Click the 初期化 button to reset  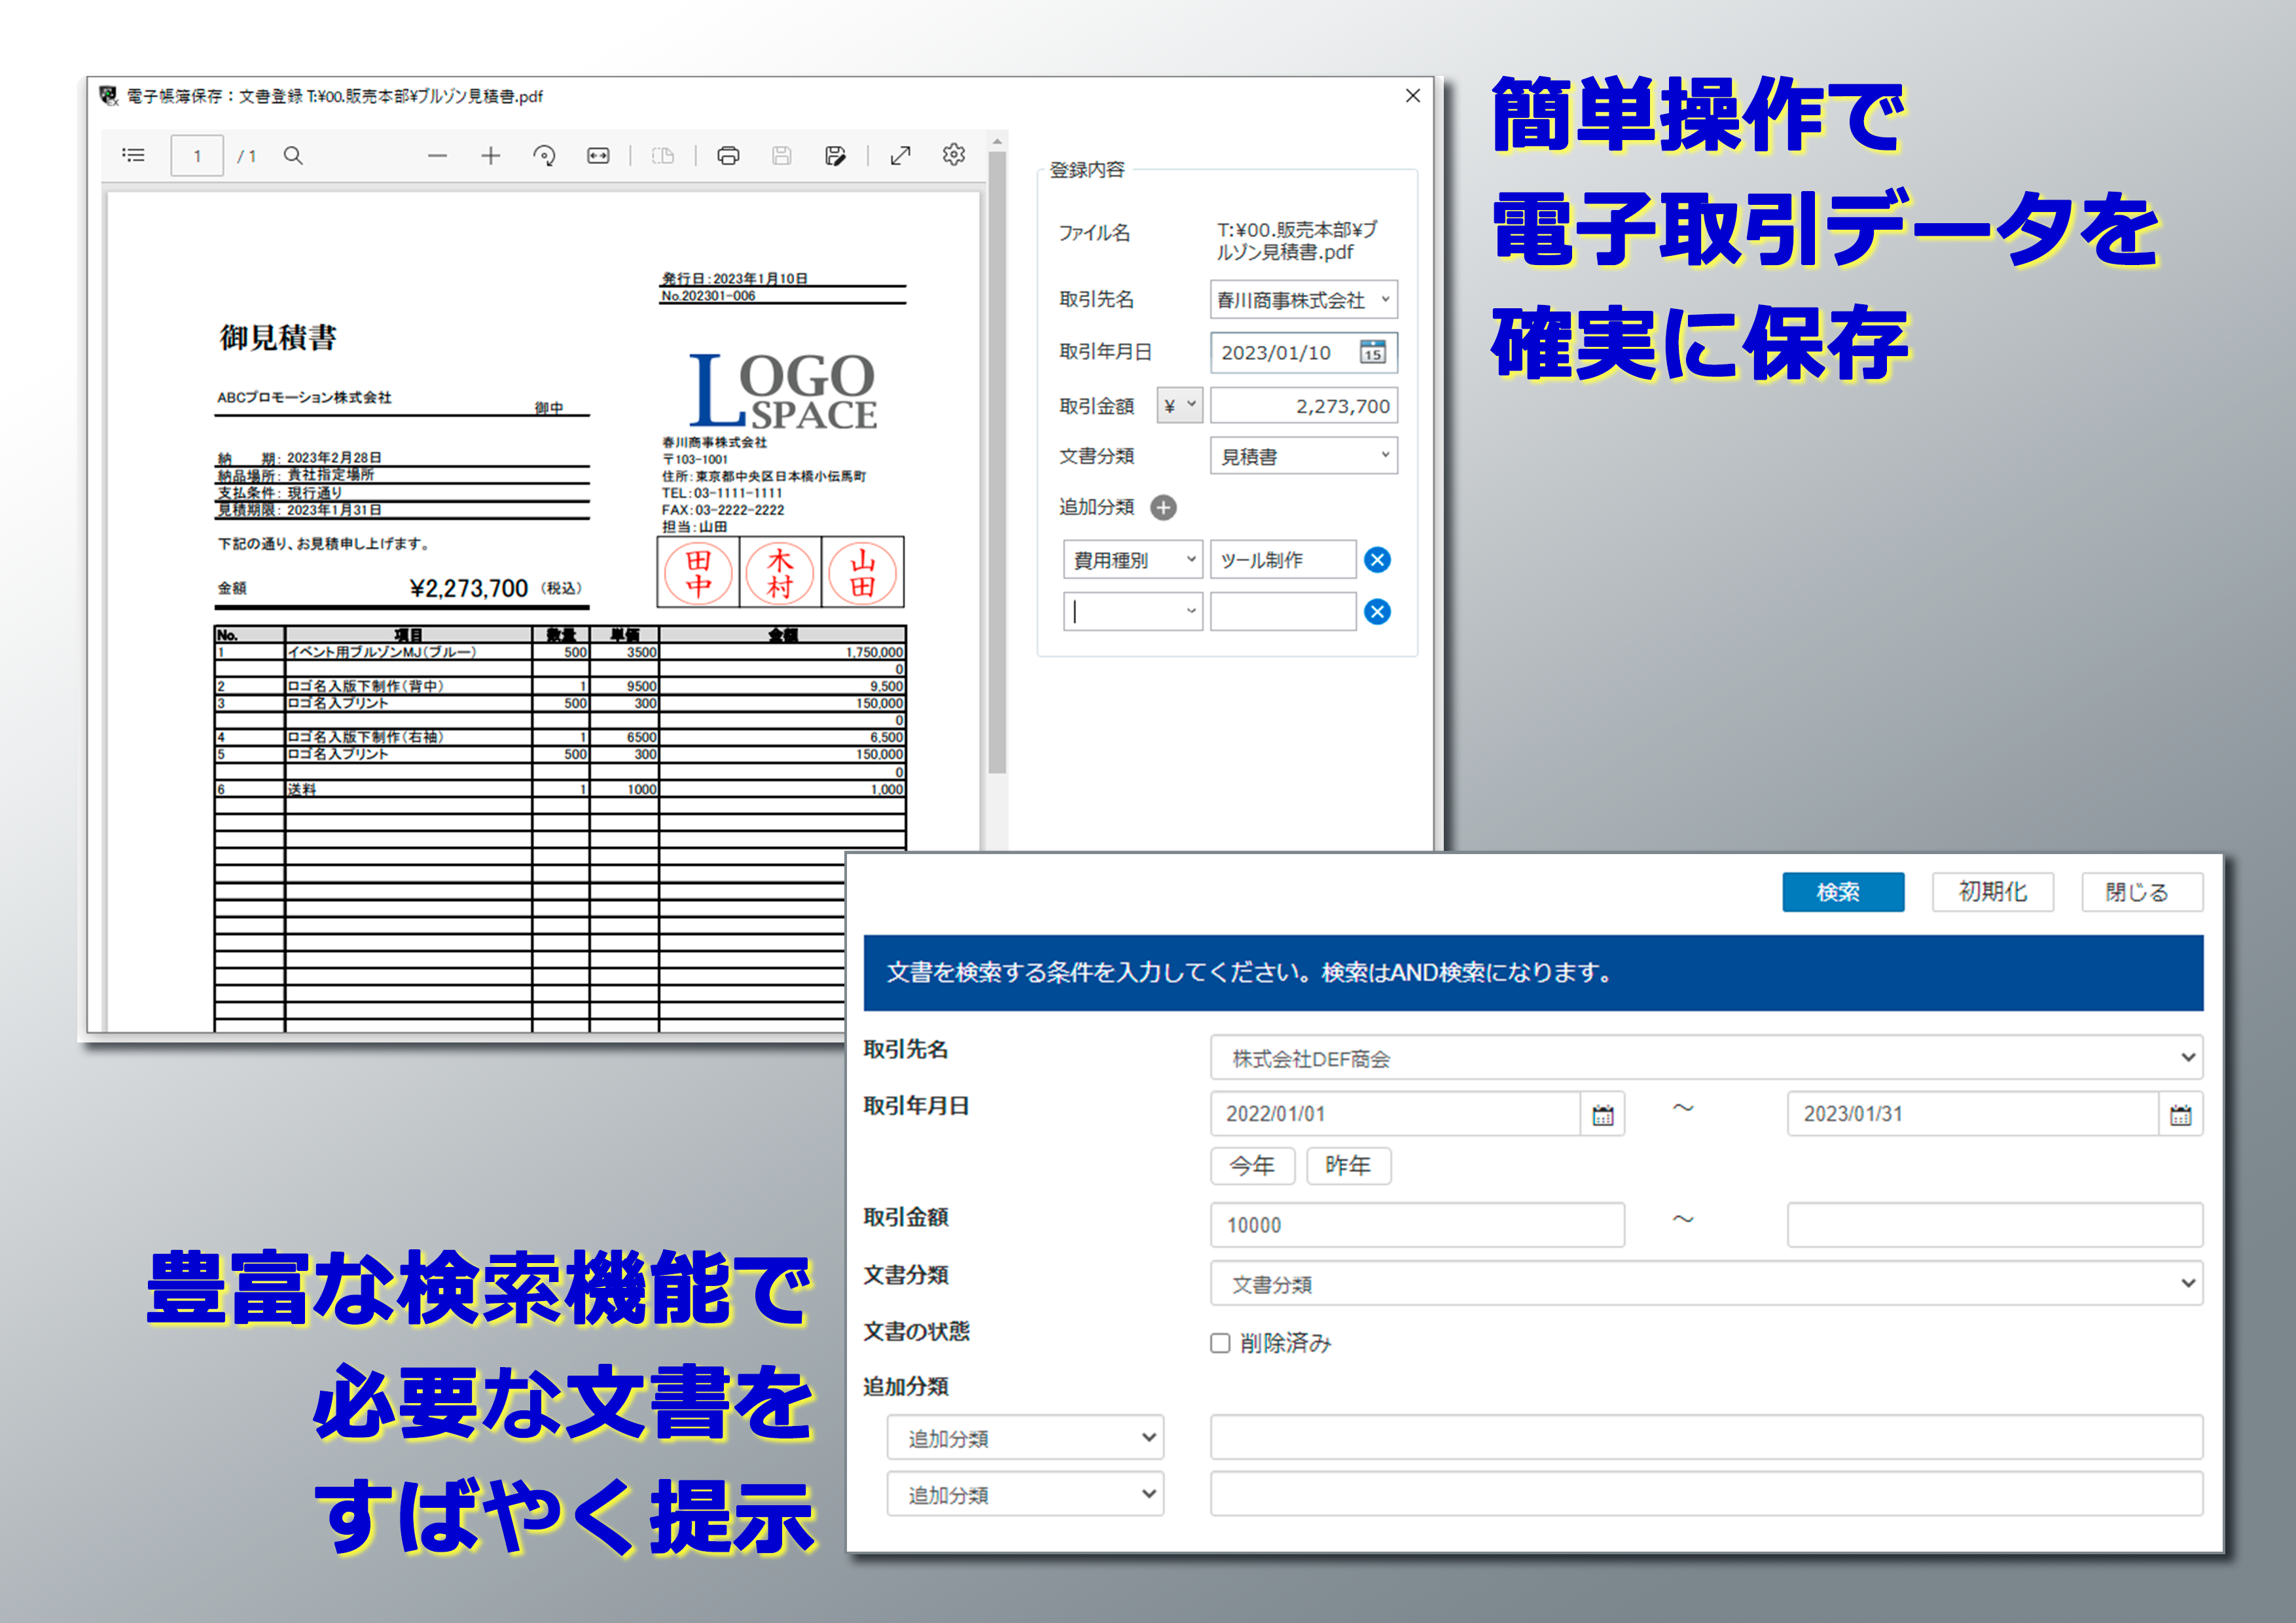pos(1992,892)
